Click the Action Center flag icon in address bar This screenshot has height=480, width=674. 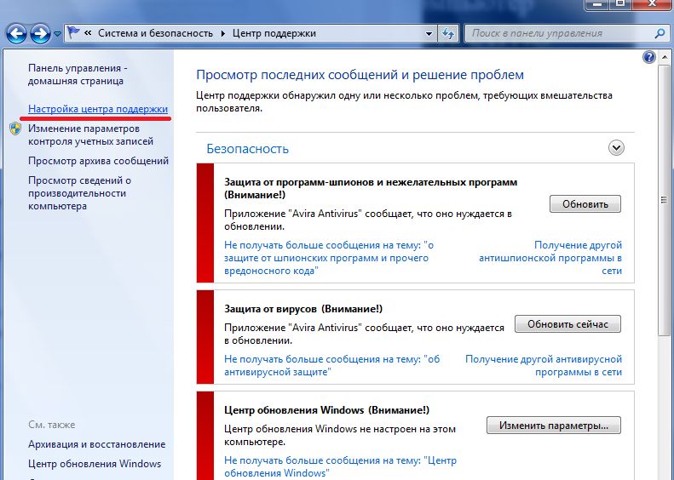(73, 34)
